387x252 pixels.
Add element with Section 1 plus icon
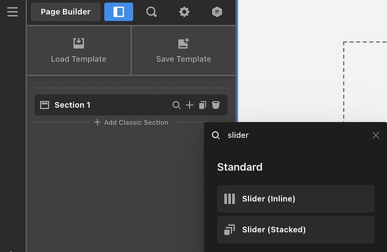point(190,105)
